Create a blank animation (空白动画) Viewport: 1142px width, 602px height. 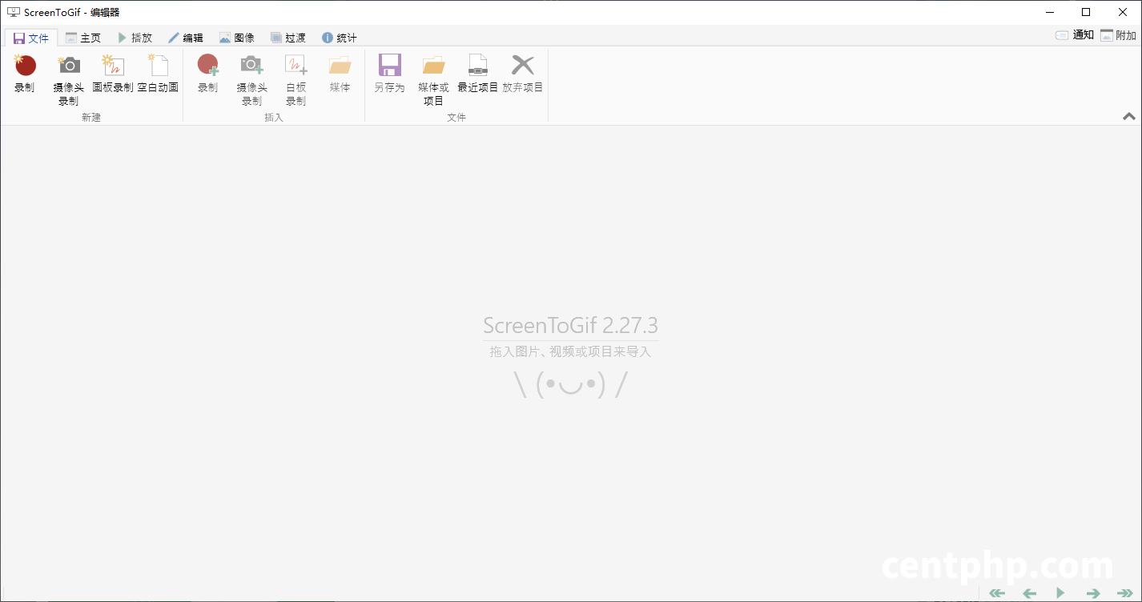pyautogui.click(x=158, y=74)
